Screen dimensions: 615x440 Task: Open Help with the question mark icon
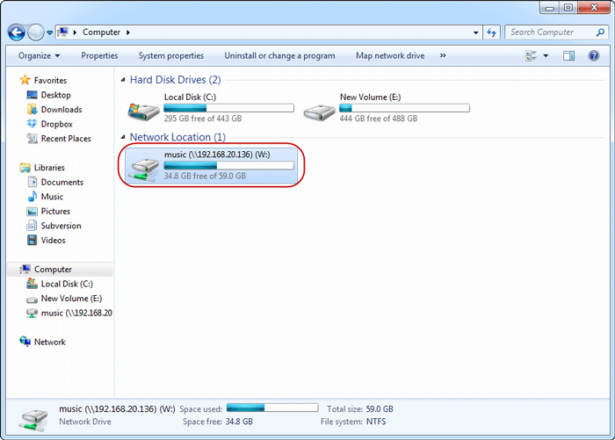pyautogui.click(x=594, y=55)
